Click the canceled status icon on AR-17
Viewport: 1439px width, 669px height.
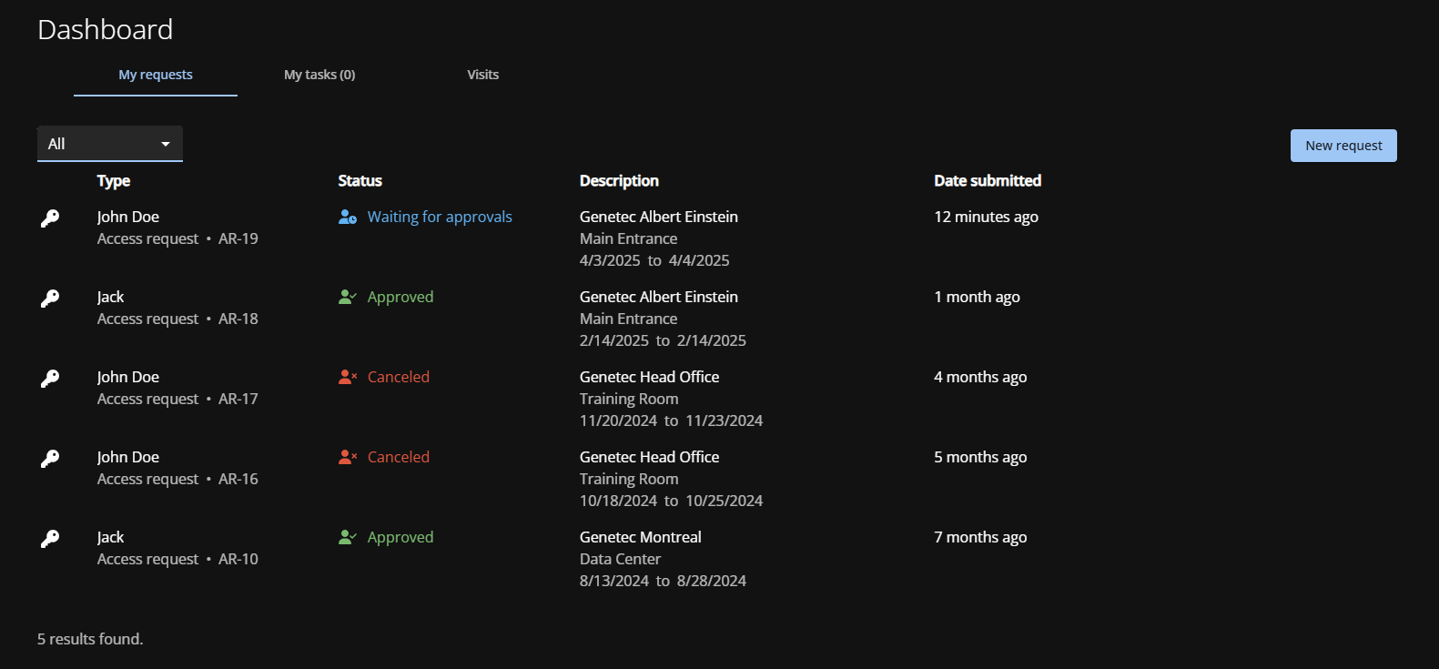[348, 377]
